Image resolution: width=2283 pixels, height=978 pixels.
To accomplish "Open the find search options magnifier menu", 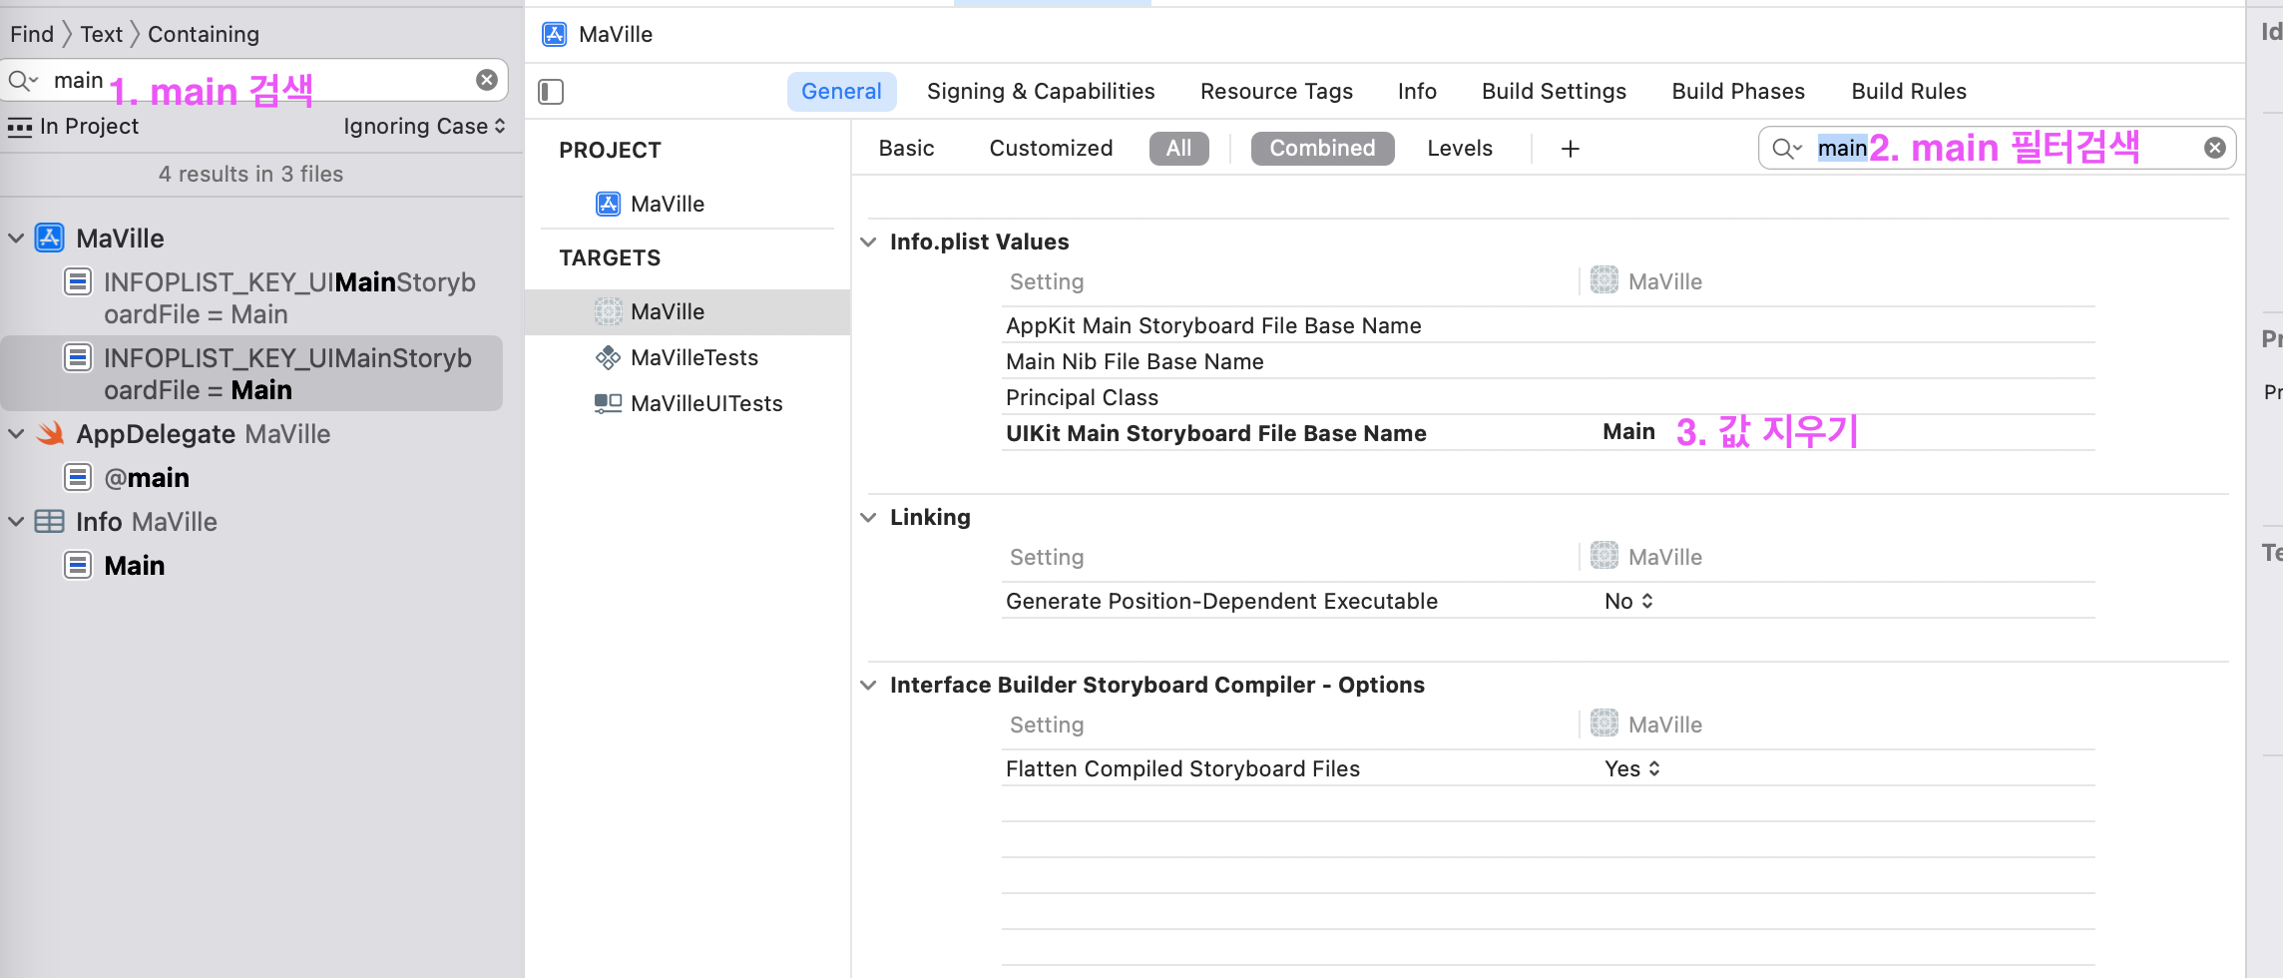I will (23, 80).
